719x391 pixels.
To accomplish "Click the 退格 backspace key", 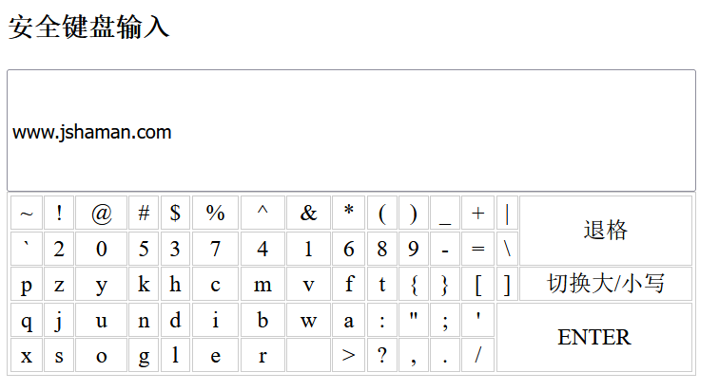I will [605, 231].
